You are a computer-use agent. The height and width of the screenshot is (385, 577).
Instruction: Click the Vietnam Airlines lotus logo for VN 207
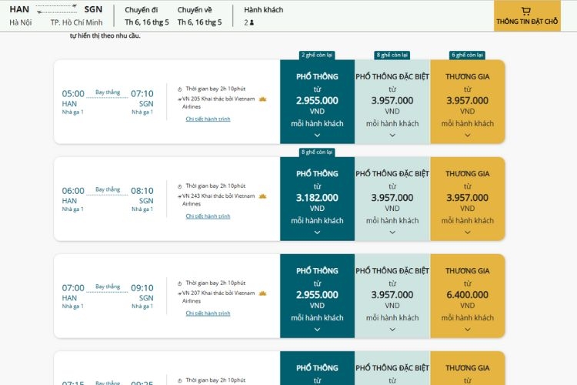[262, 293]
